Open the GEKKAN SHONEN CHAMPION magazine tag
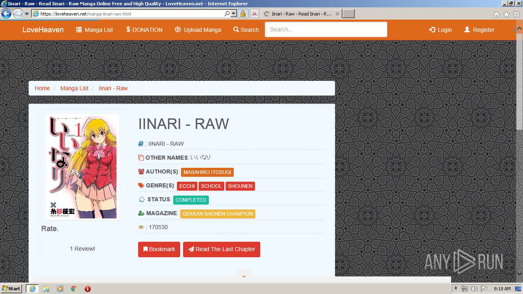 [x=218, y=214]
